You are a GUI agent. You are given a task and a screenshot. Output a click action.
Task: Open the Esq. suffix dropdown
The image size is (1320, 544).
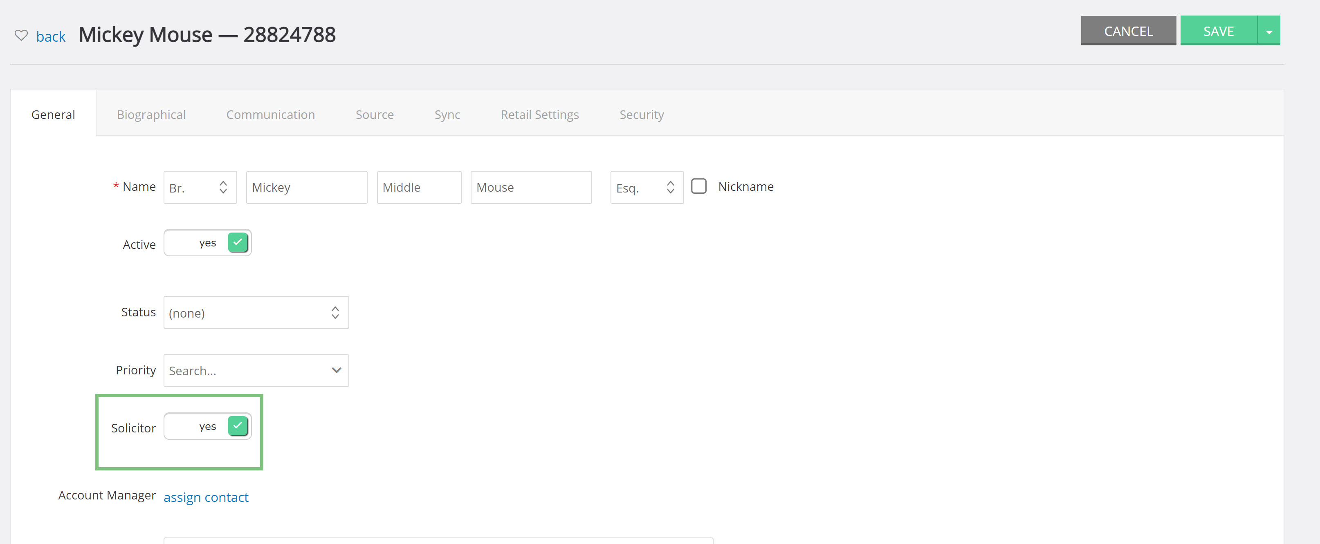647,188
